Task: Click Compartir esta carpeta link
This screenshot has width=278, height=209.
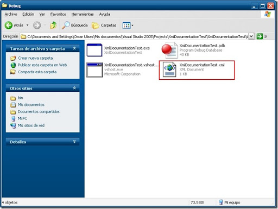Action: (37, 72)
